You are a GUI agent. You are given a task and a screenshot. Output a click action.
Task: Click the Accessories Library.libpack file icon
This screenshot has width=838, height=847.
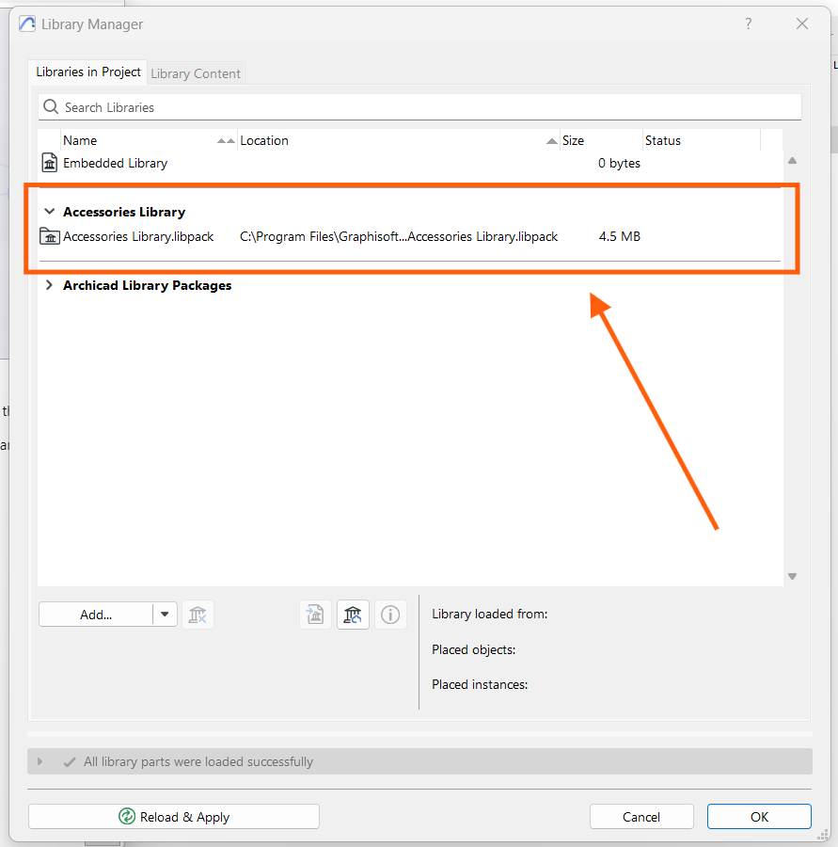coord(50,236)
